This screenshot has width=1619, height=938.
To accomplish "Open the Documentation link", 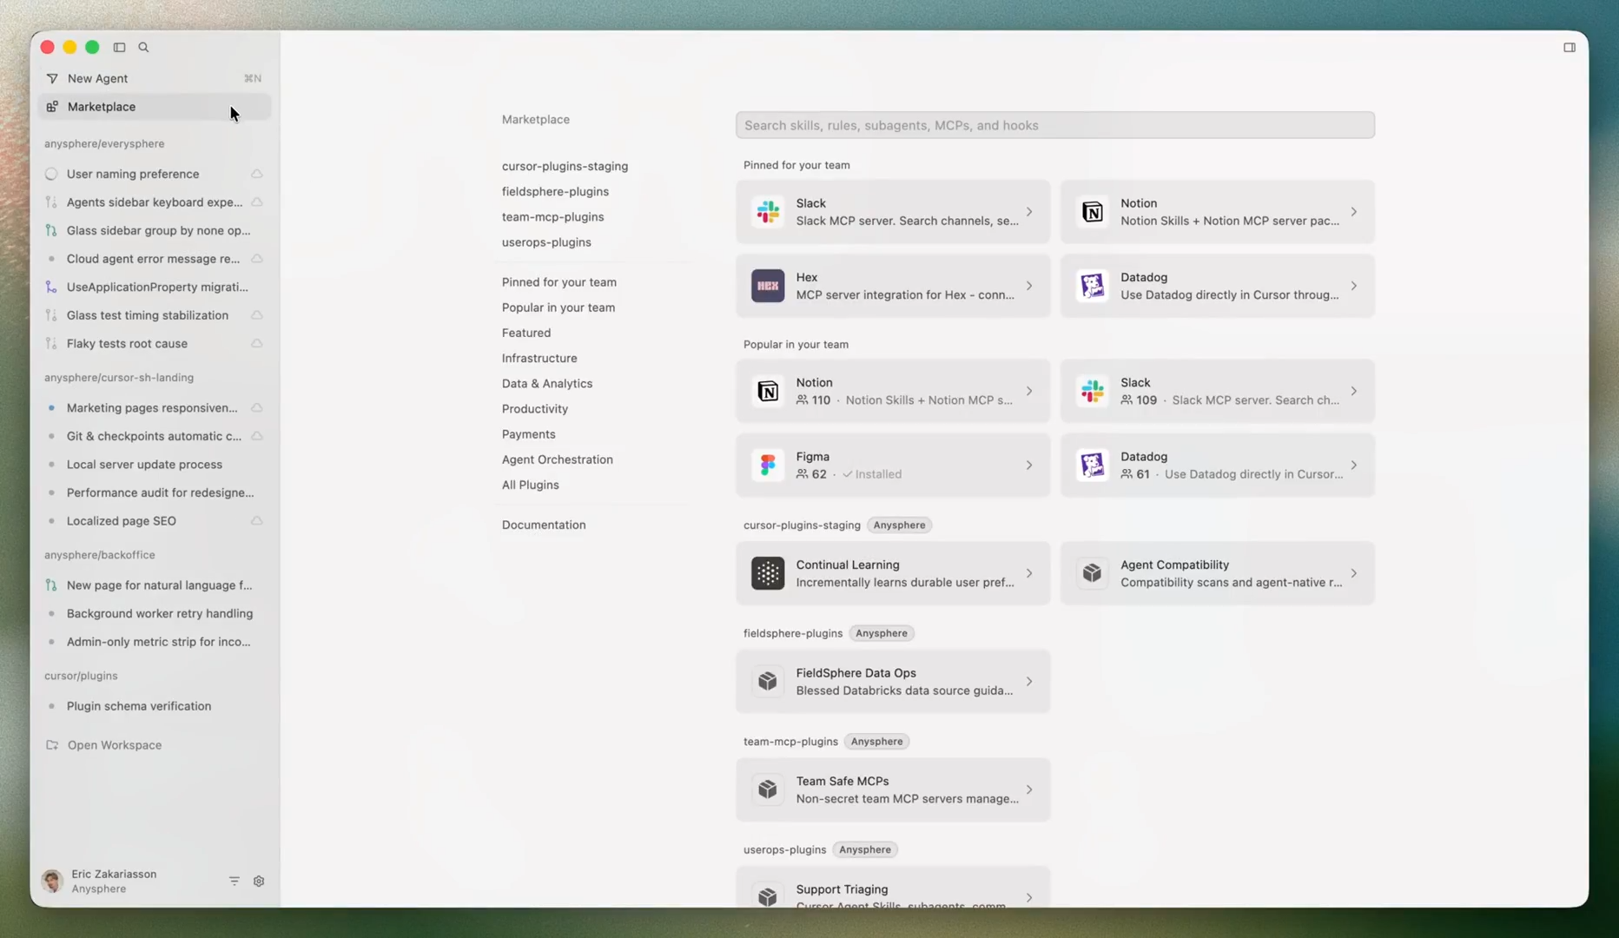I will pyautogui.click(x=543, y=525).
